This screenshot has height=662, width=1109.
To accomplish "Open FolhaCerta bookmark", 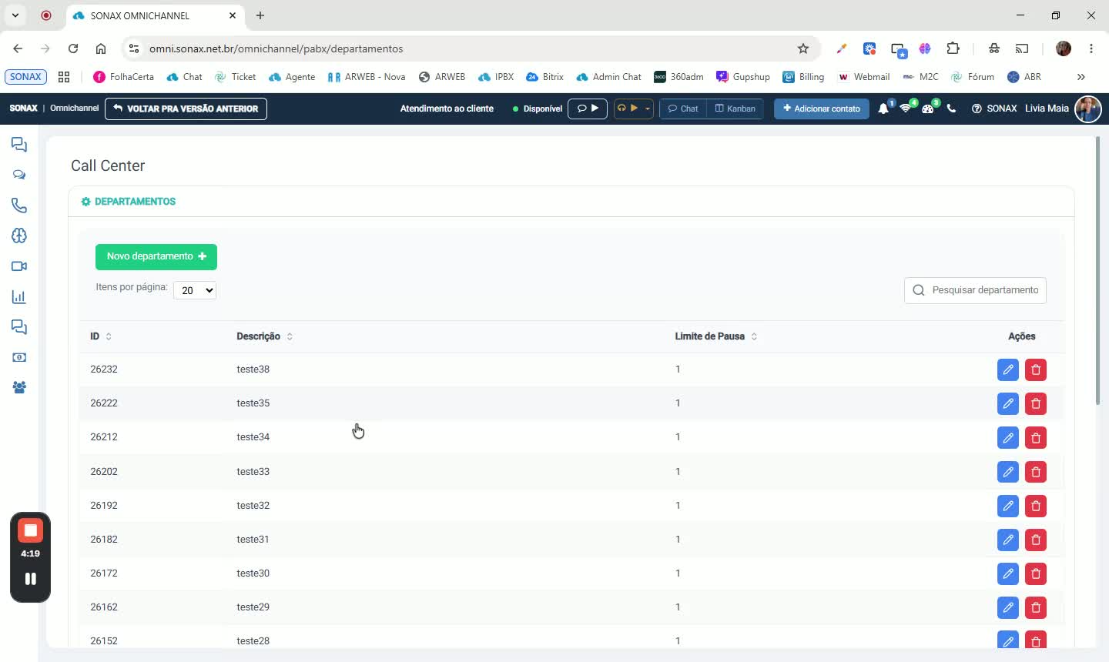I will (123, 77).
